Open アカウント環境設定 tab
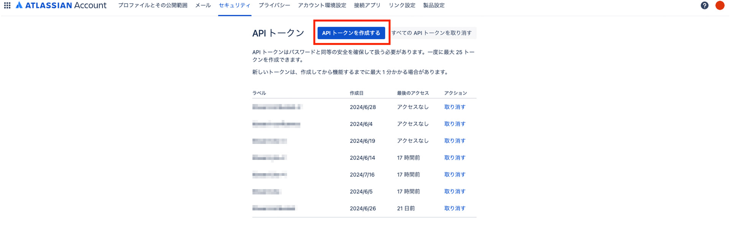Image resolution: width=730 pixels, height=229 pixels. tap(322, 5)
